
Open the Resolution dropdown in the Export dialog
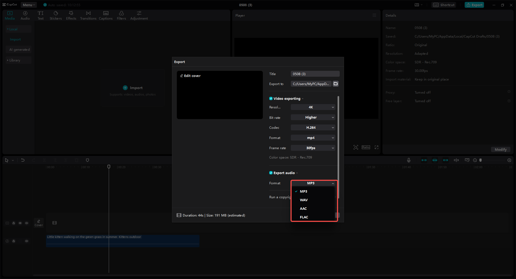(x=313, y=107)
